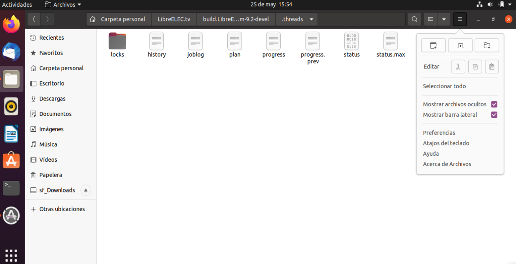Click the paste clipboard icon

(492, 67)
